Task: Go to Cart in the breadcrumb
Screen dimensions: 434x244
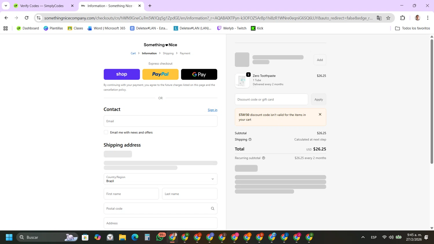Action: [133, 53]
